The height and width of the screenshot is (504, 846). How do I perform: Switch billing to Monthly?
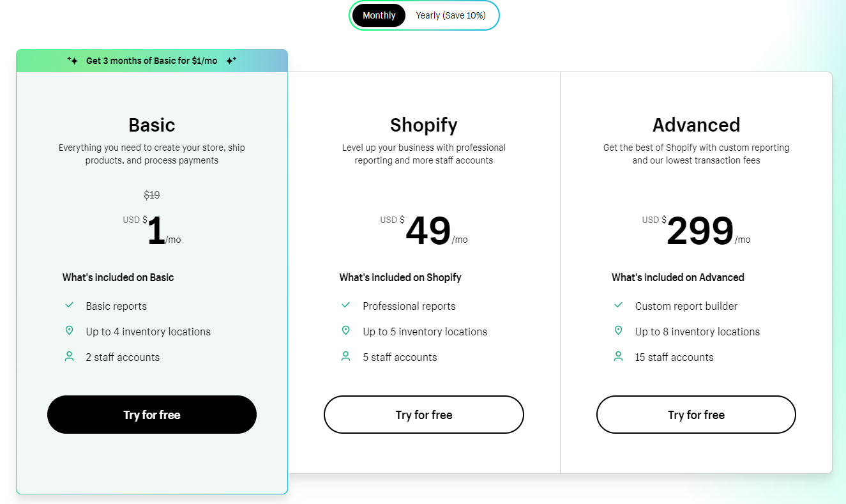[x=379, y=15]
